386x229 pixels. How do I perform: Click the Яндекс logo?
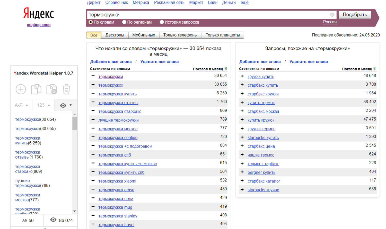coord(39,13)
